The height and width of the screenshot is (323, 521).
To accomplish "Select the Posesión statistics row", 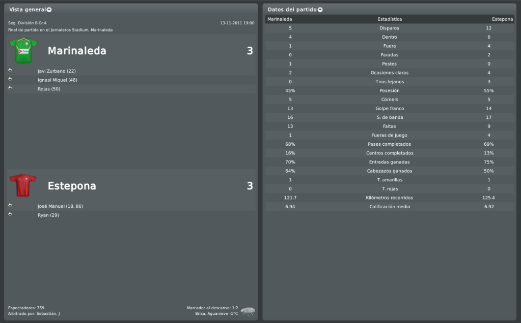I will (x=390, y=90).
